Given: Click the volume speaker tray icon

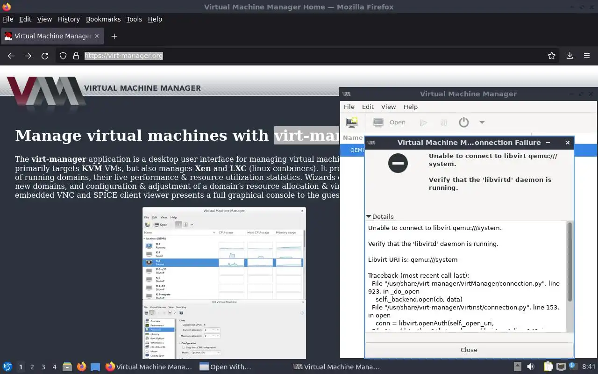Looking at the screenshot, I should (531, 367).
